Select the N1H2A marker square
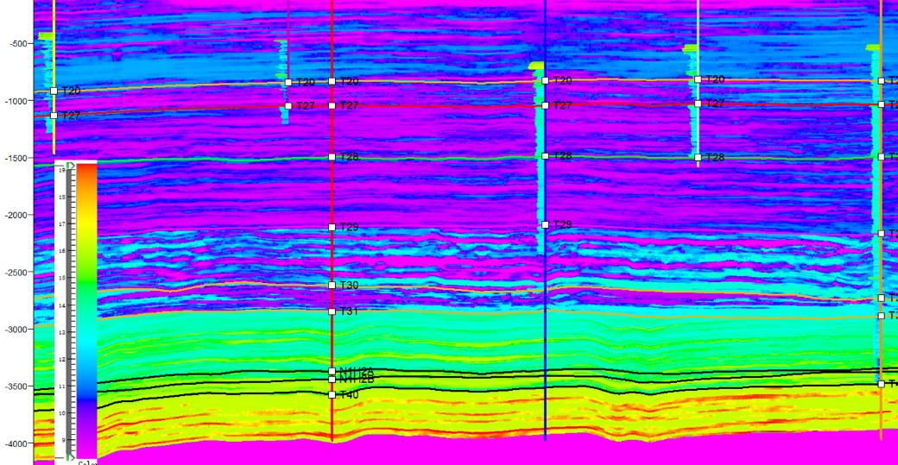This screenshot has width=898, height=465. [x=332, y=371]
